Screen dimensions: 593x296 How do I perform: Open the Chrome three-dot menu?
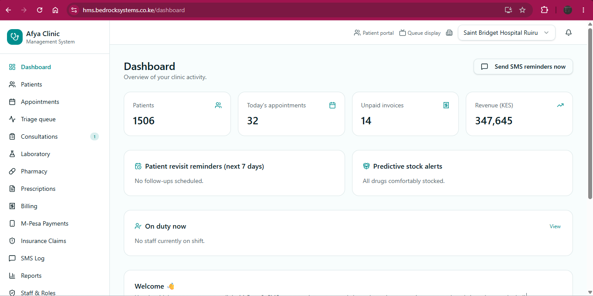(583, 10)
